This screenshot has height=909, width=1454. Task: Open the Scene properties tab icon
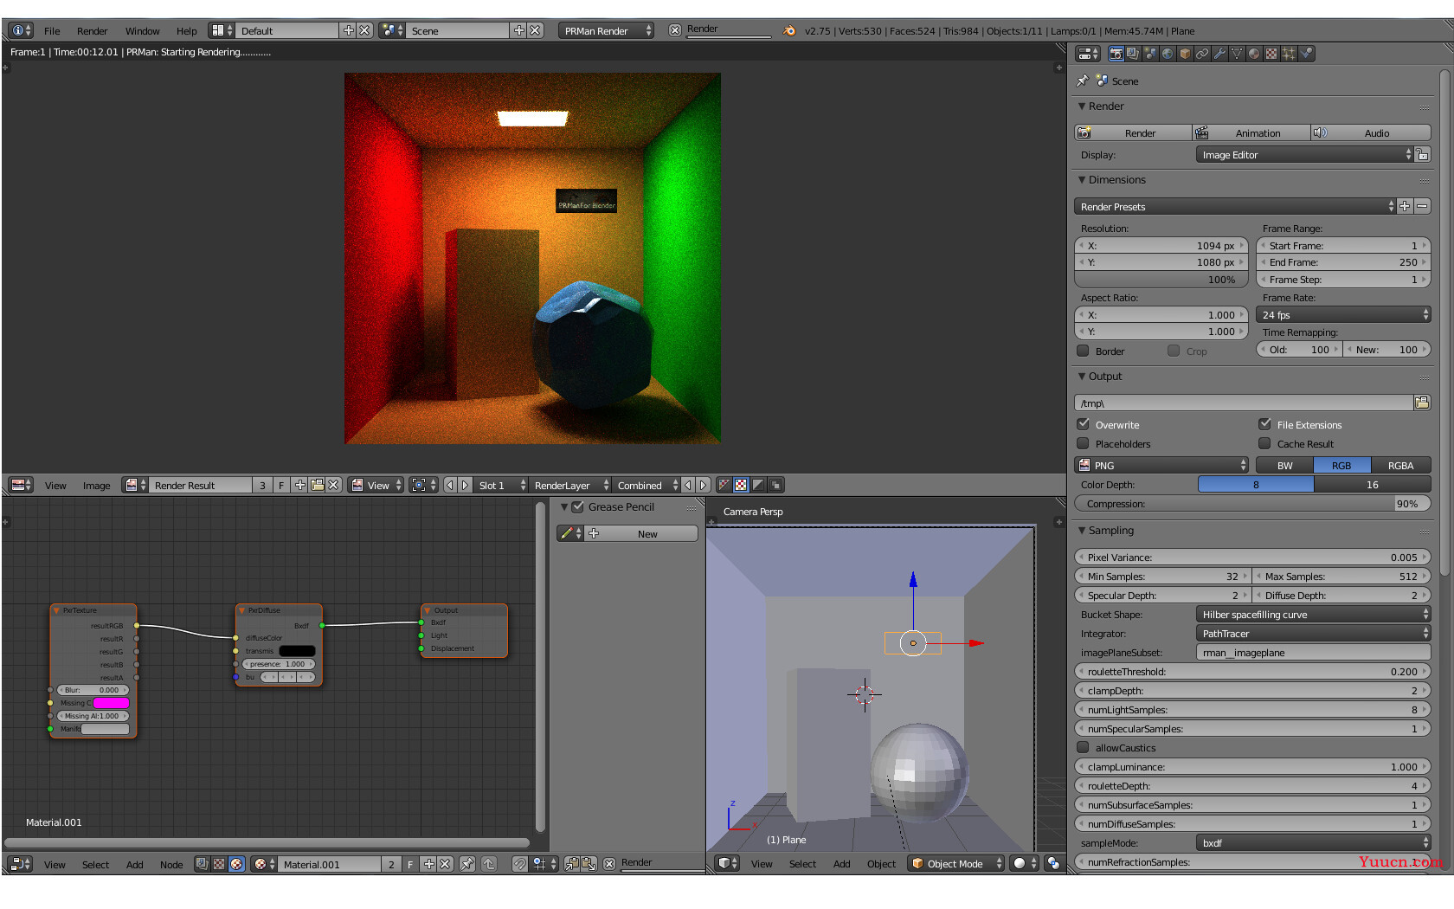1150,54
